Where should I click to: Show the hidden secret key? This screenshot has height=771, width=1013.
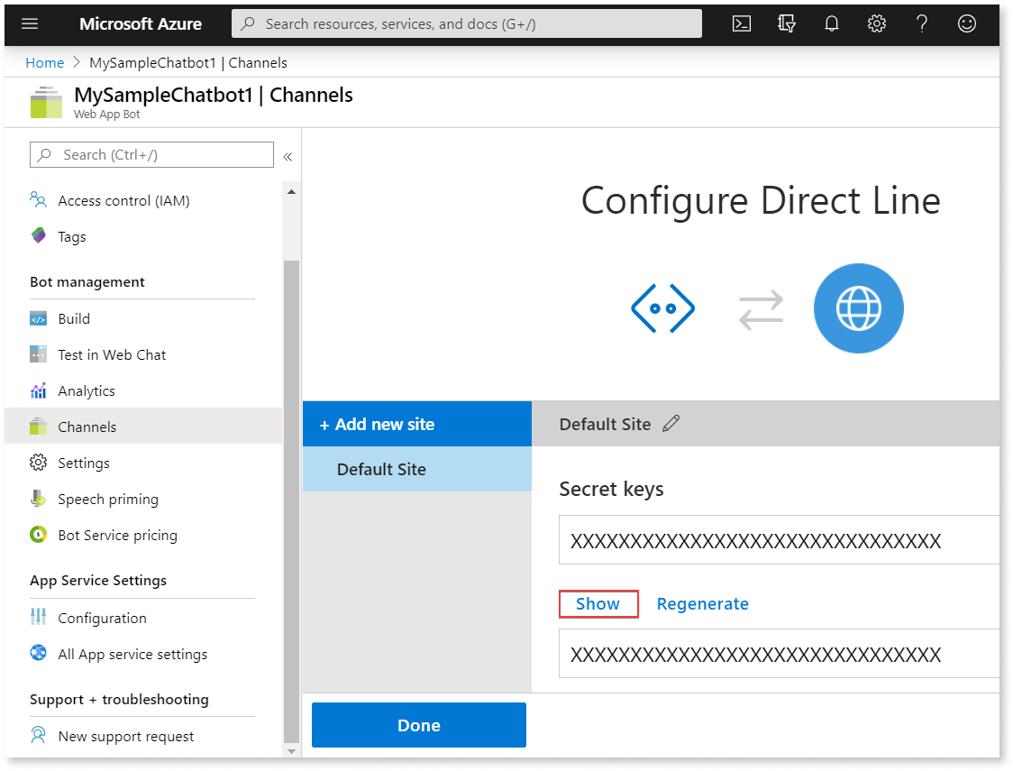click(598, 603)
